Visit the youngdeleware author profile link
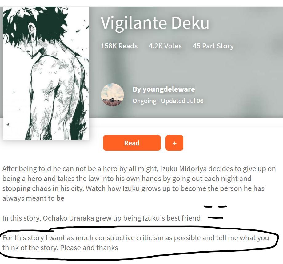The height and width of the screenshot is (264, 283). point(164,89)
